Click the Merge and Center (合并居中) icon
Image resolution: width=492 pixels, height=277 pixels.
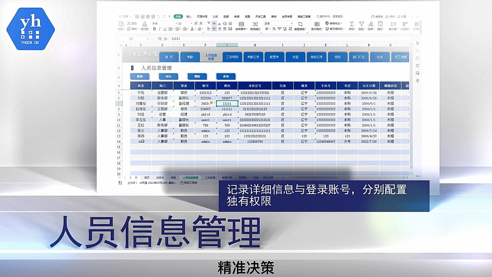click(241, 25)
